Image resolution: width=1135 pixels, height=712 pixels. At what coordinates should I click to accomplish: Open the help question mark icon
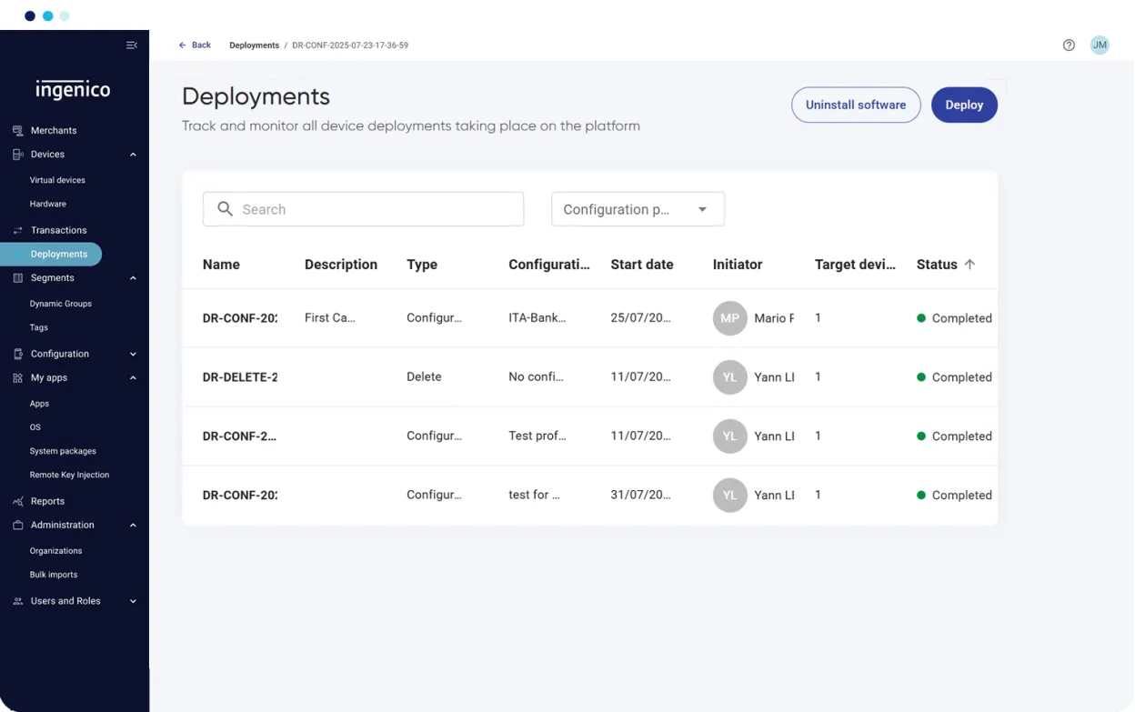tap(1069, 45)
